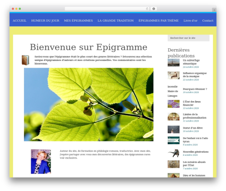226x191 pixels.
Task: Open a new browser tab with plus
Action: (214, 10)
